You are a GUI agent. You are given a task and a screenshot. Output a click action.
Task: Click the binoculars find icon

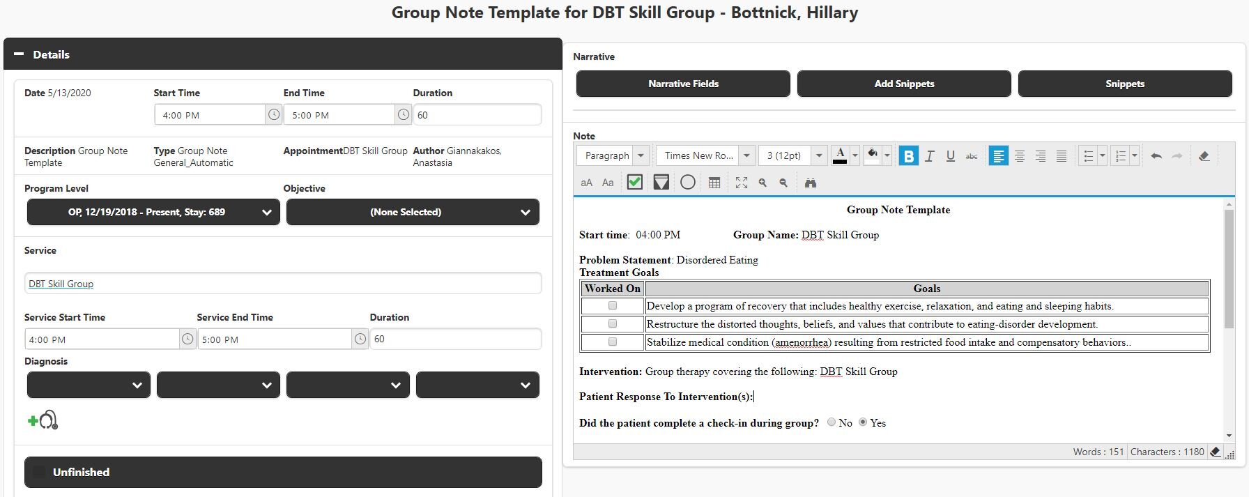pos(810,183)
